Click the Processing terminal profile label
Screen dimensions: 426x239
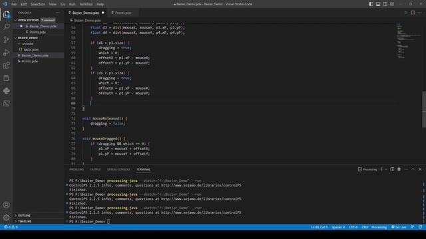[367, 169]
